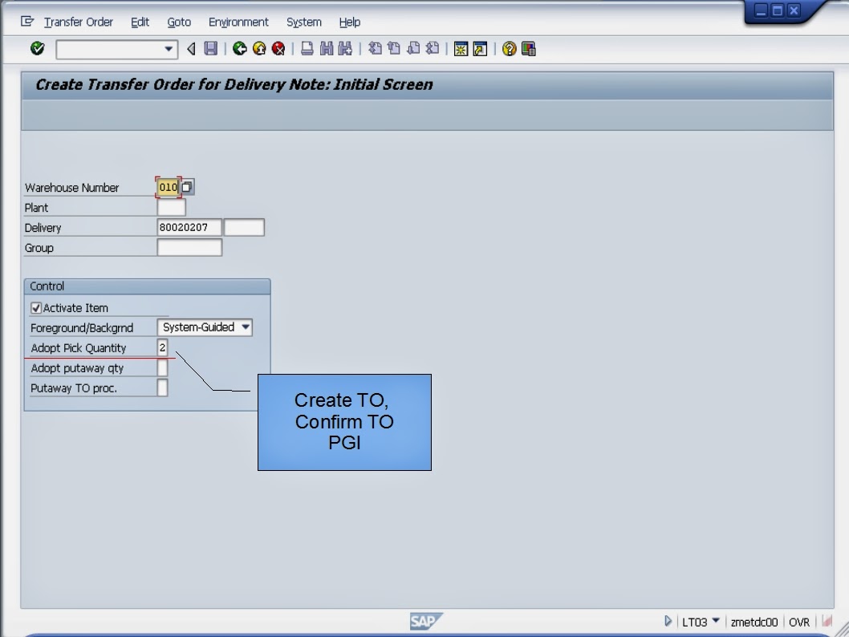Viewport: 849px width, 637px height.
Task: Click the Save icon in the toolbar
Action: [209, 49]
